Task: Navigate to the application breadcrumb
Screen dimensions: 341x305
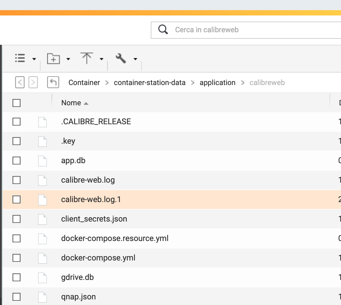Action: (217, 83)
